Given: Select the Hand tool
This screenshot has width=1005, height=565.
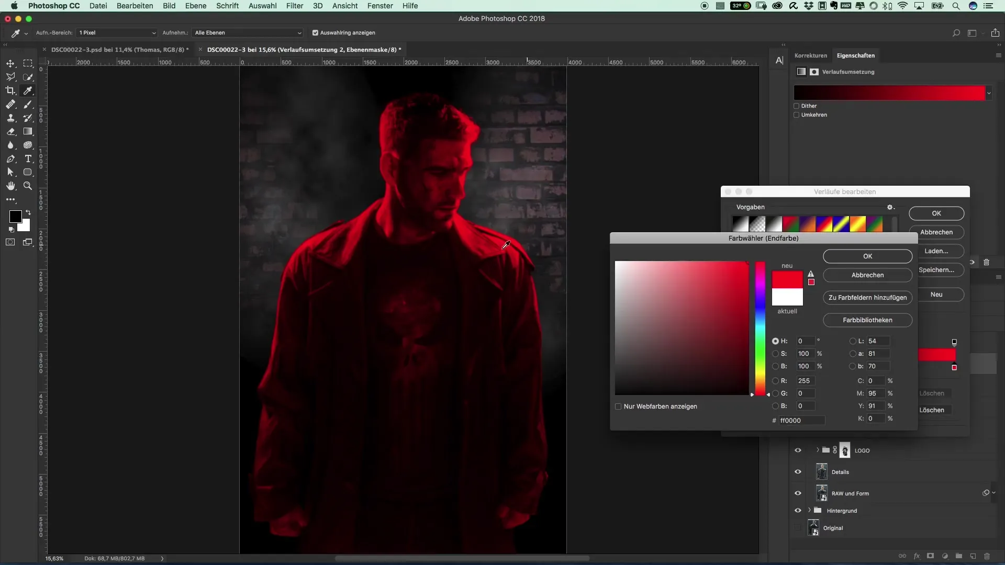Looking at the screenshot, I should click(10, 186).
